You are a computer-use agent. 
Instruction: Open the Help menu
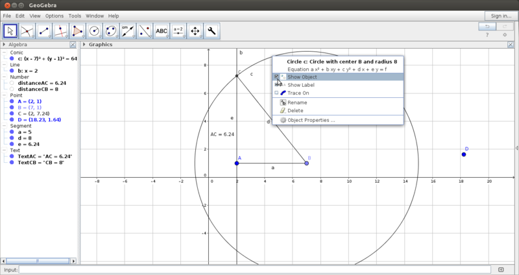click(114, 16)
